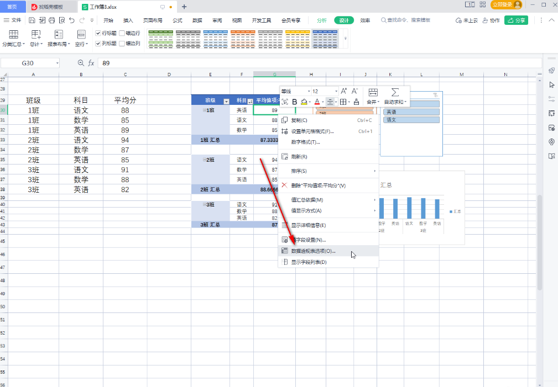558x387 pixels.
Task: Select 数据透视表选项(O) in context menu
Action: pyautogui.click(x=313, y=251)
